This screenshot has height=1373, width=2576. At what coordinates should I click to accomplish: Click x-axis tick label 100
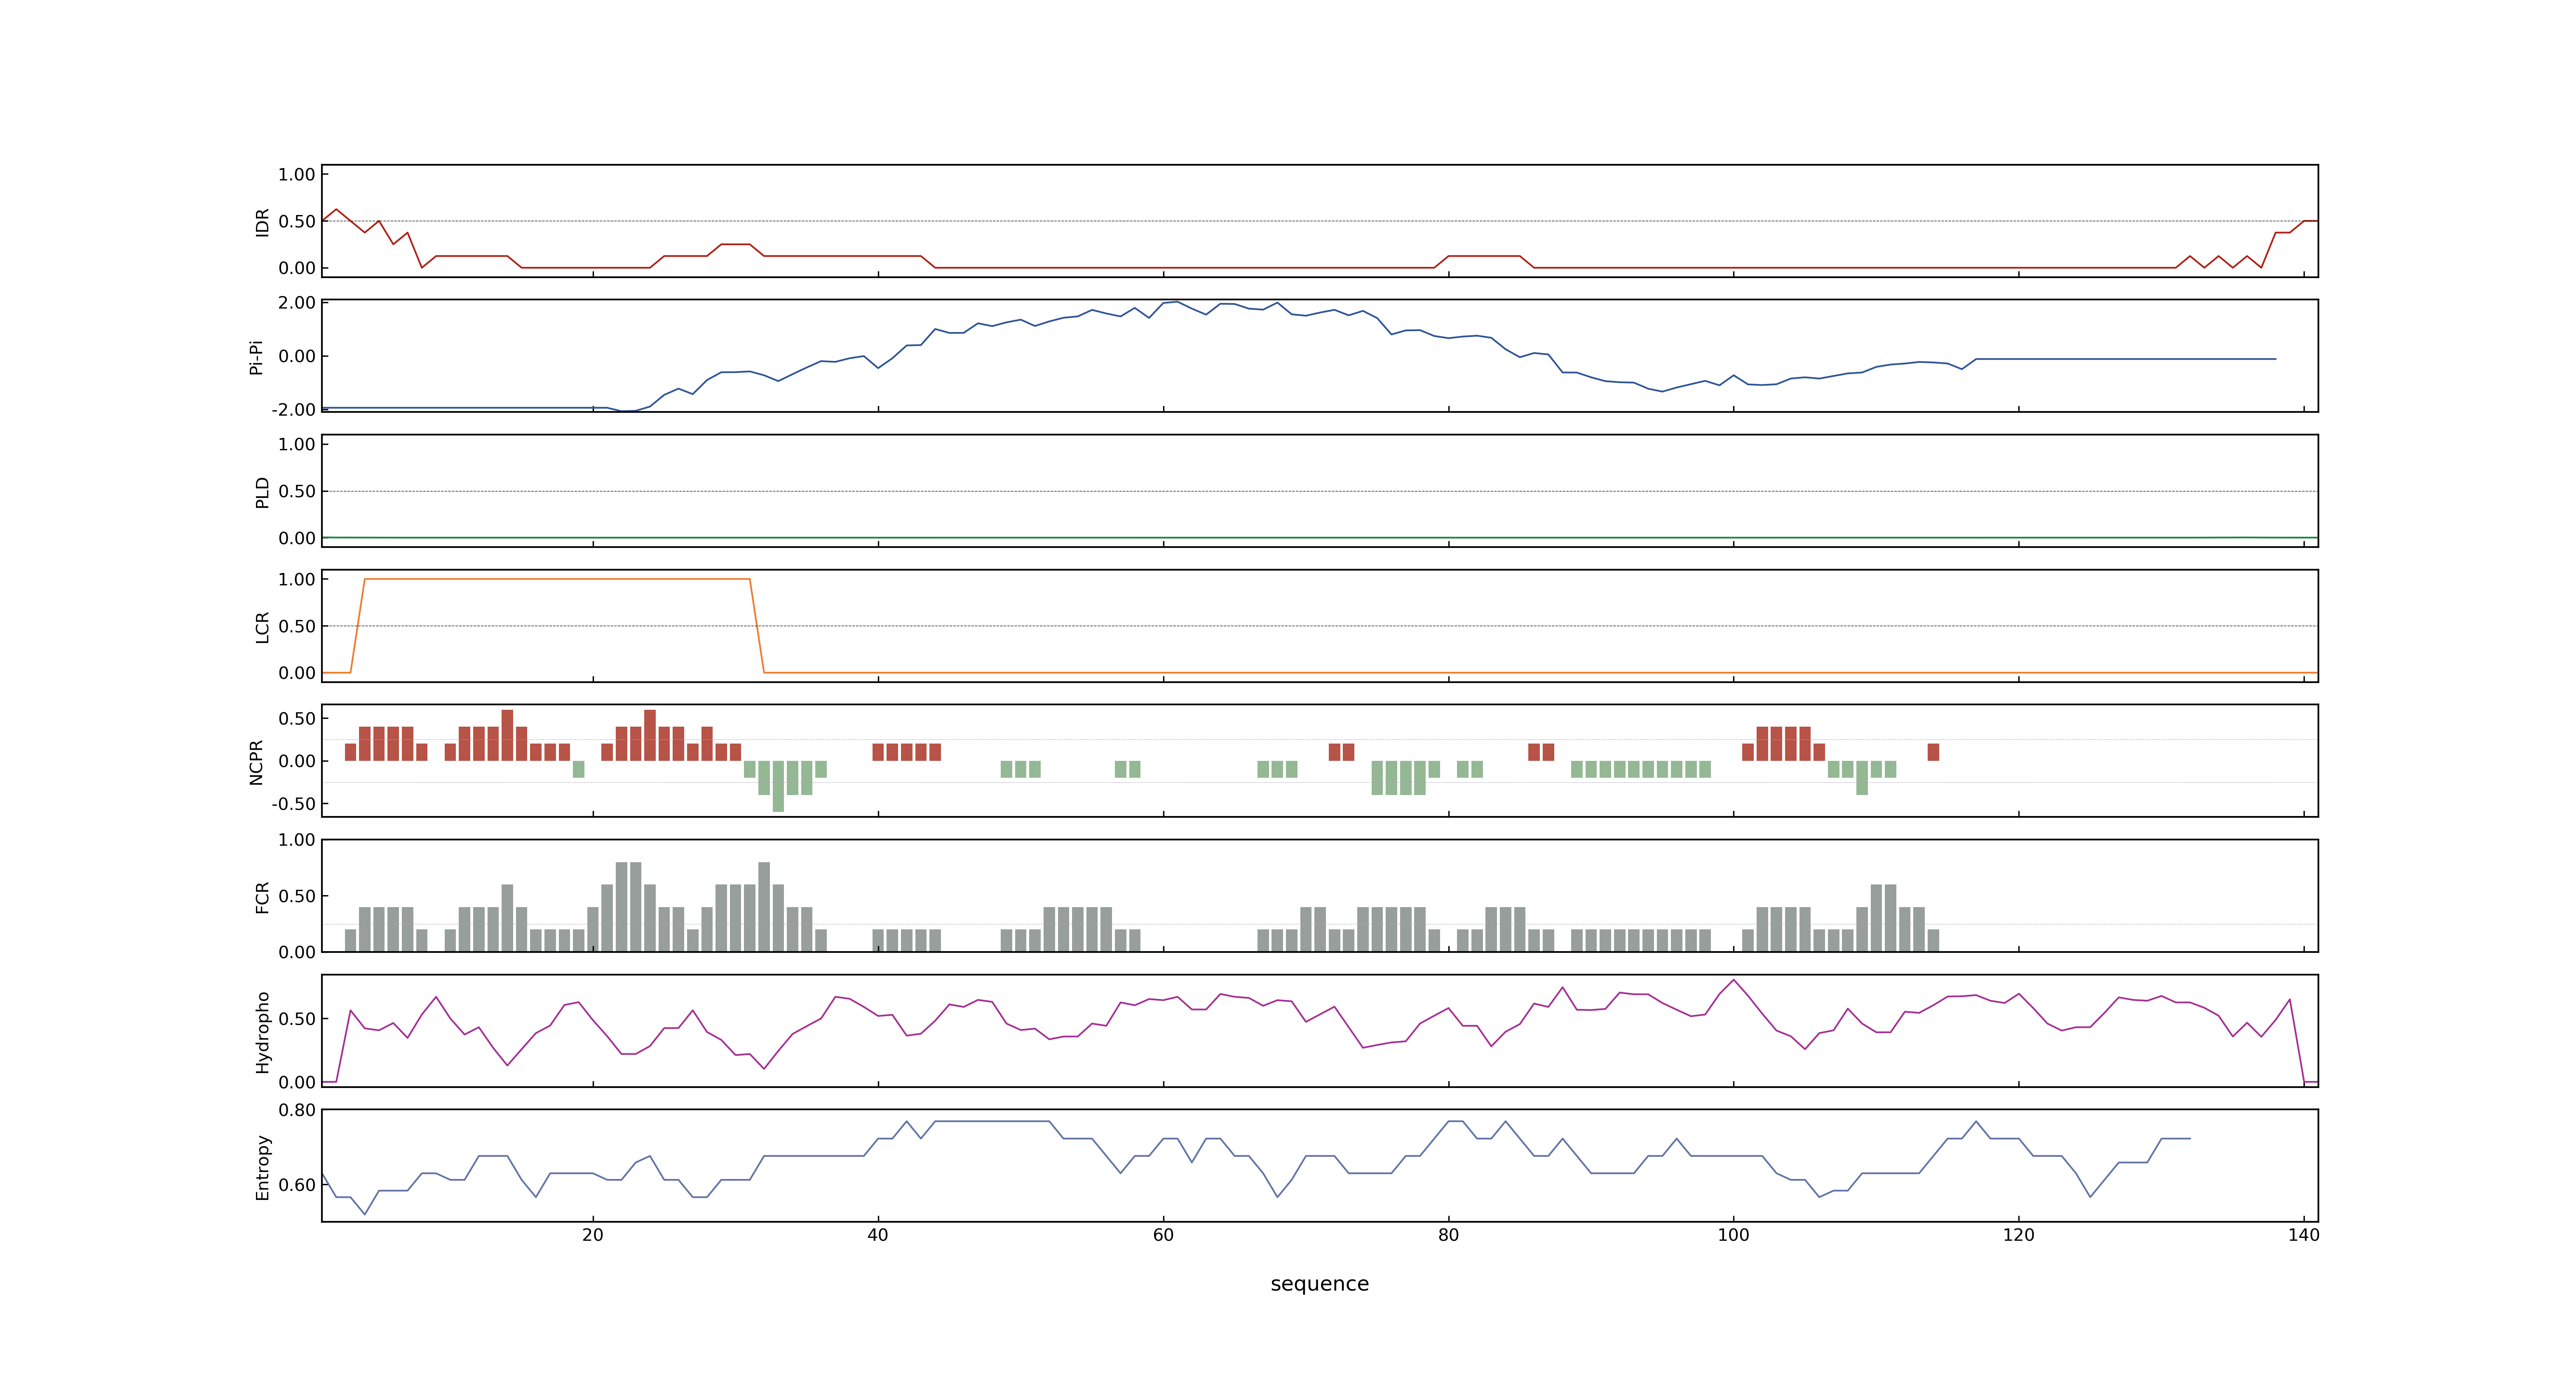tap(1733, 1234)
